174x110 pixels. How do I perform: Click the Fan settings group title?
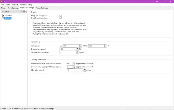(36, 42)
